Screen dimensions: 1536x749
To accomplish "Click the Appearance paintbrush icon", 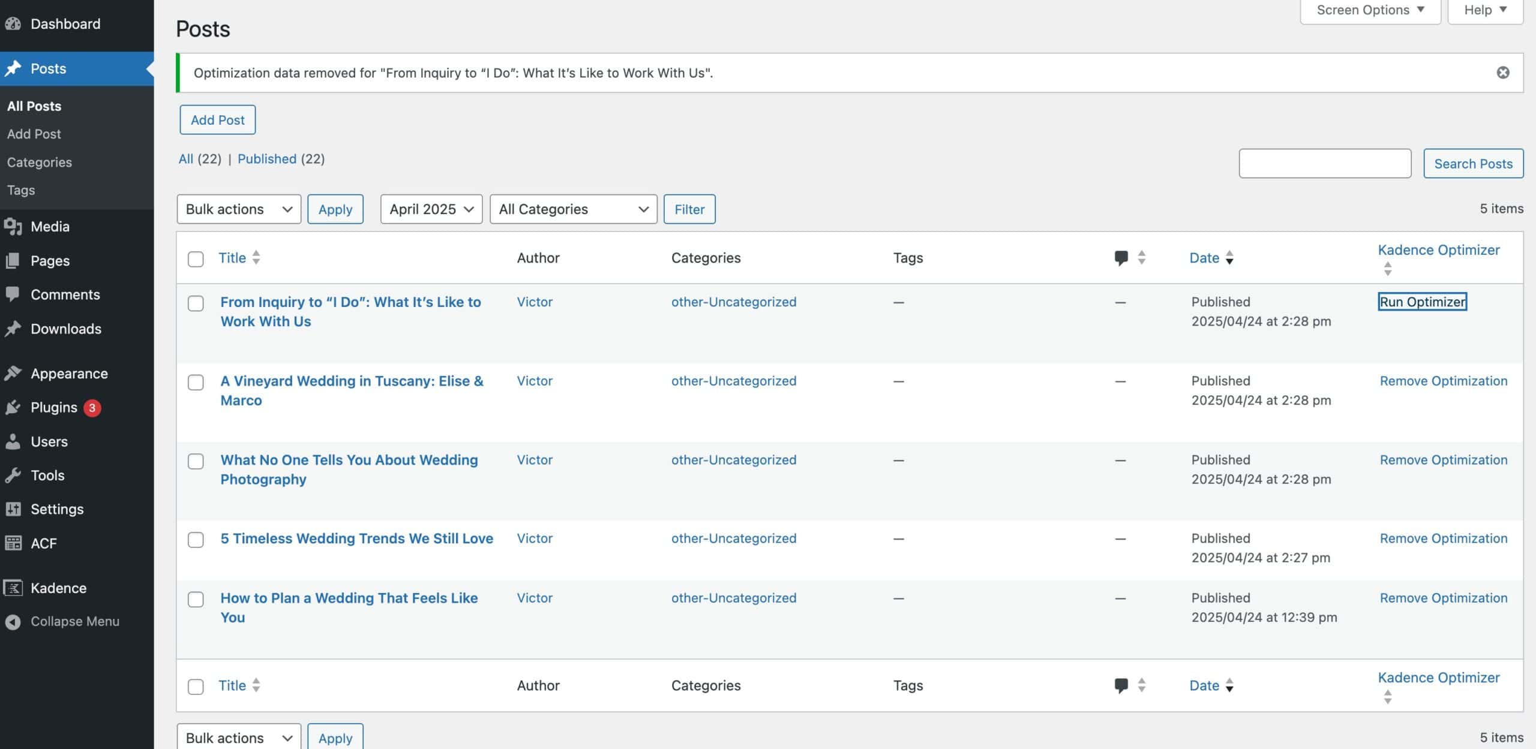I will click(13, 374).
